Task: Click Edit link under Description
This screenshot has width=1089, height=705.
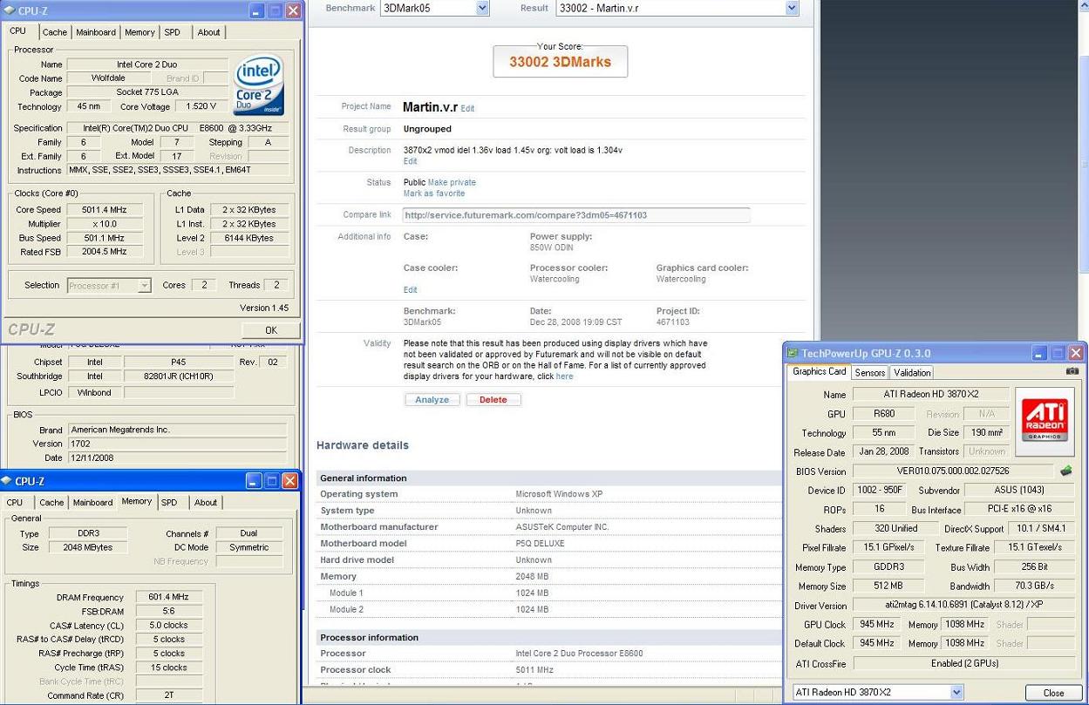Action: [x=410, y=161]
